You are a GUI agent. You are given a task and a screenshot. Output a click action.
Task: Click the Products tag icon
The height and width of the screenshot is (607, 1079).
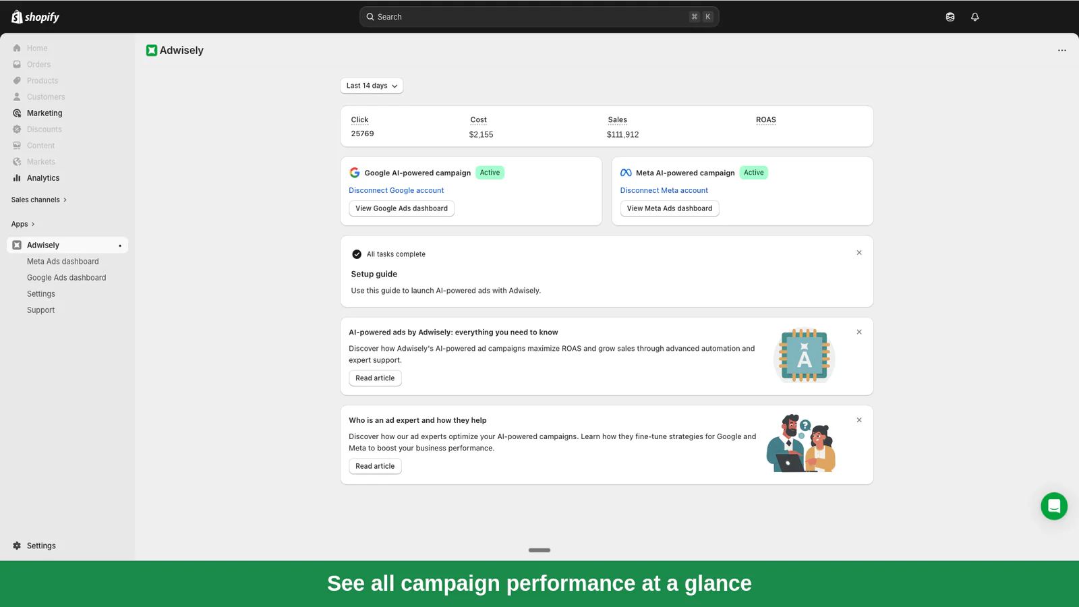click(17, 80)
